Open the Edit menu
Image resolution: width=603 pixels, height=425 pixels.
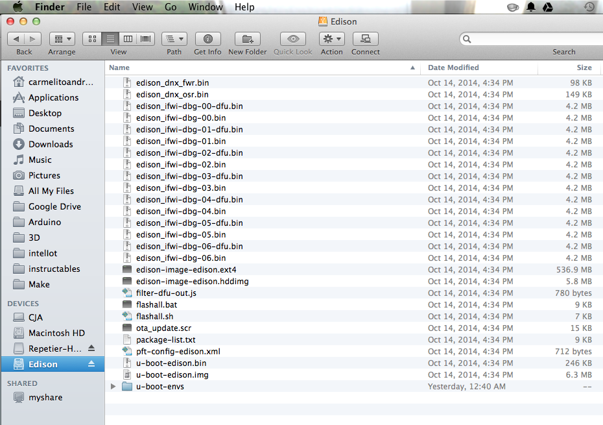point(112,7)
